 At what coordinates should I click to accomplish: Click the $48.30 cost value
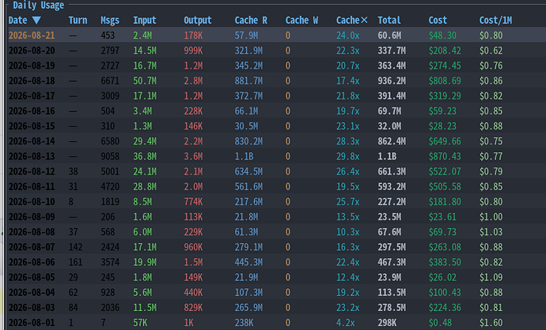442,35
